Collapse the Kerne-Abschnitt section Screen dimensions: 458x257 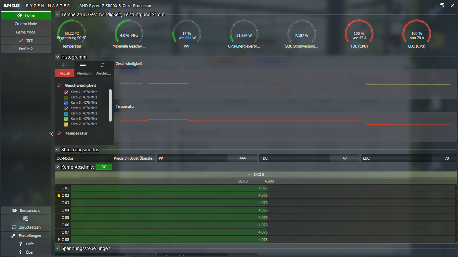(x=57, y=167)
